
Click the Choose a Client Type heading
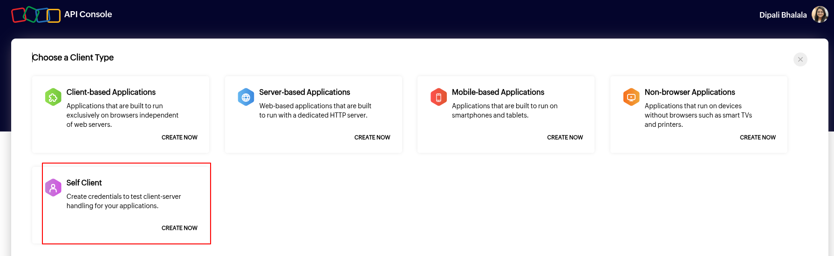coord(73,58)
